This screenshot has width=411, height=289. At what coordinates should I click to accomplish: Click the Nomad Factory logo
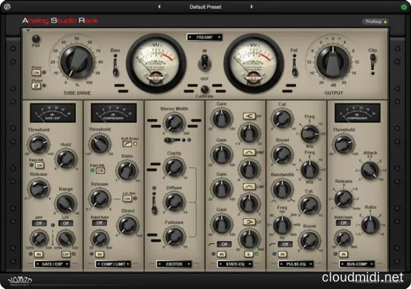23,277
